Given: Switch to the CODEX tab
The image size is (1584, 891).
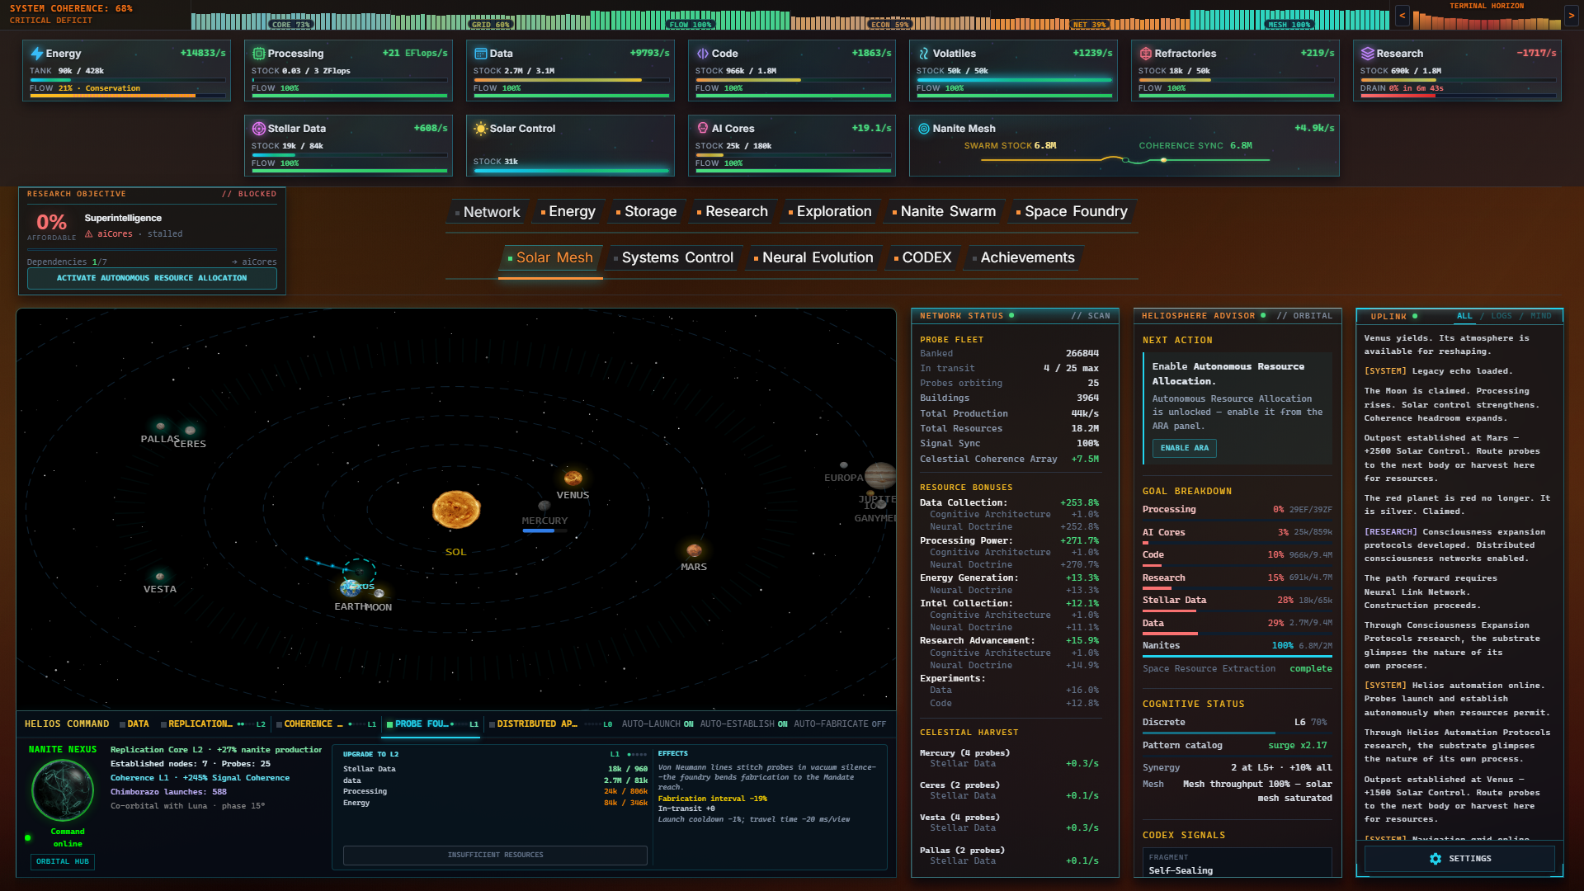Looking at the screenshot, I should pos(923,258).
